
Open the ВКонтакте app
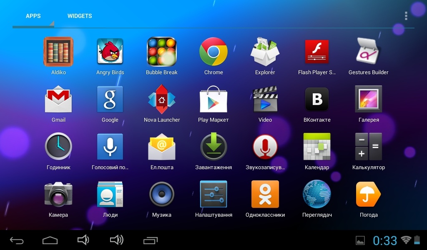coord(317,99)
